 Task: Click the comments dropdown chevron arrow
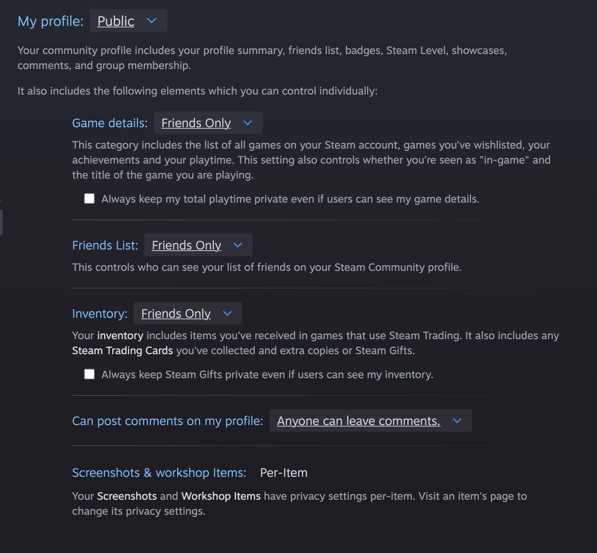pos(457,421)
